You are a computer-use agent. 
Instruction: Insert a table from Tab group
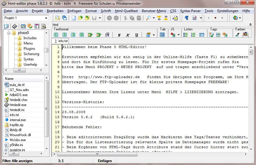pos(162,35)
